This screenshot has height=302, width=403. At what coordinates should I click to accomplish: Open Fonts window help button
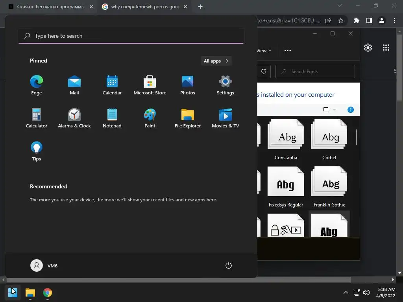[351, 110]
